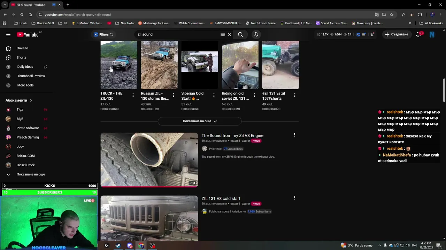
Task: Click the YouTube logo
Action: click(x=28, y=34)
